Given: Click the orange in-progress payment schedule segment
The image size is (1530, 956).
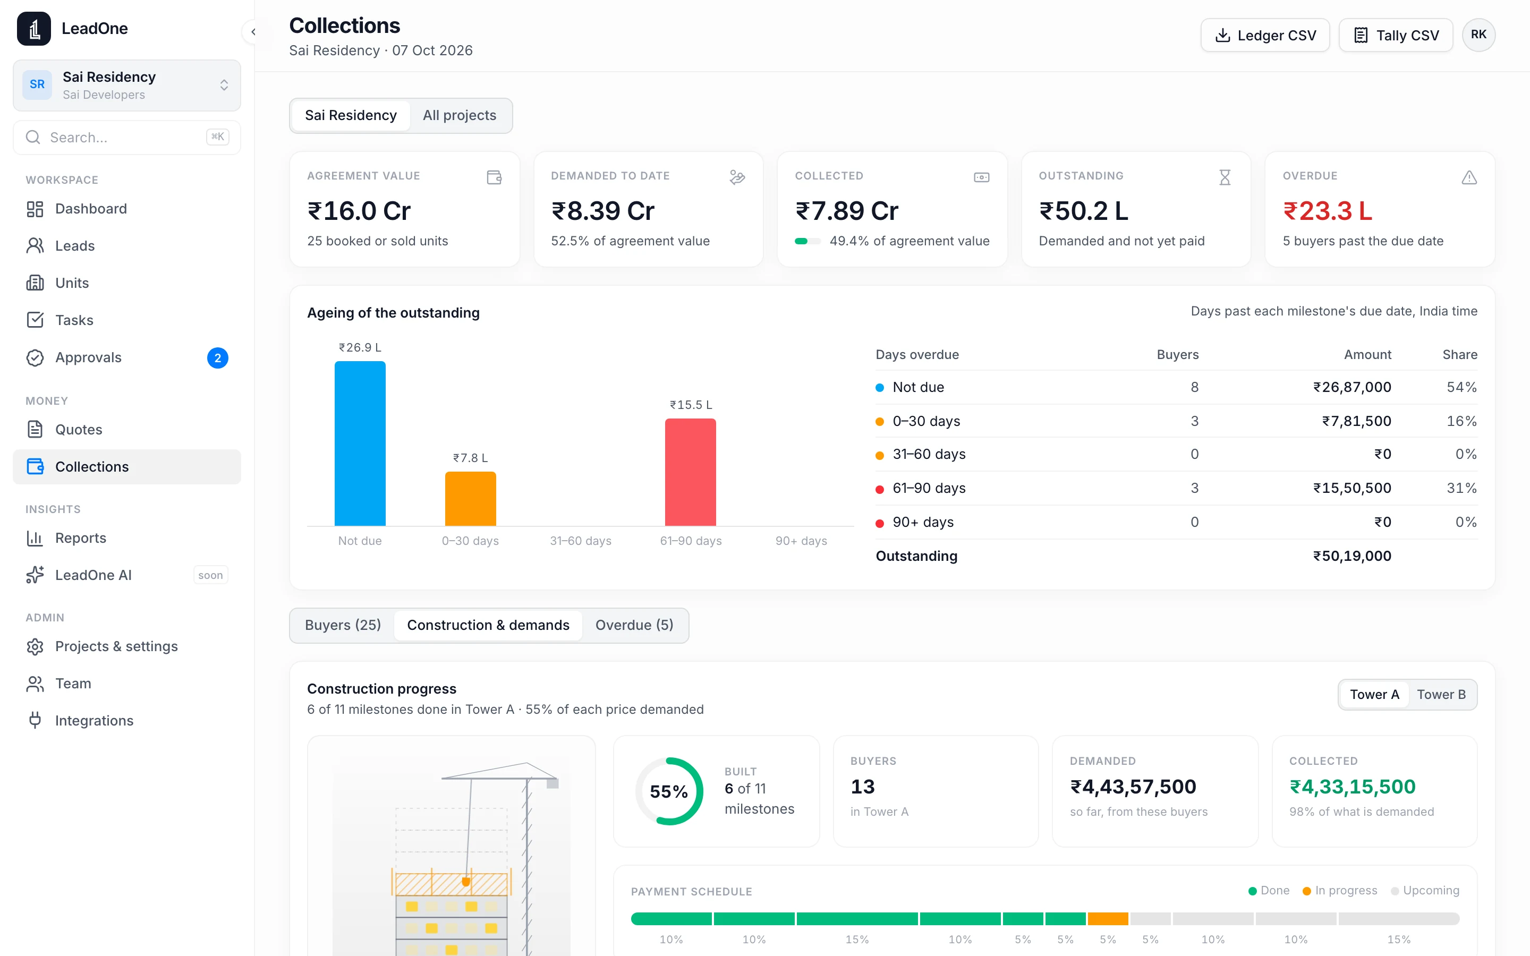Looking at the screenshot, I should (1108, 919).
